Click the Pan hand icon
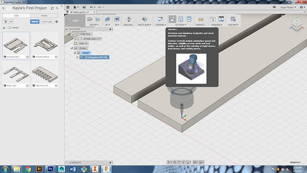The image size is (307, 173). (x=179, y=162)
